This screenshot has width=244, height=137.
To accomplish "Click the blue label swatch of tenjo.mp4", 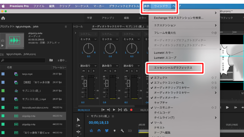I will [3, 74].
